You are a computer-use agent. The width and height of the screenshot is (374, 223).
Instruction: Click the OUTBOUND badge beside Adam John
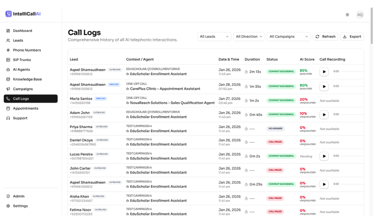[99, 113]
